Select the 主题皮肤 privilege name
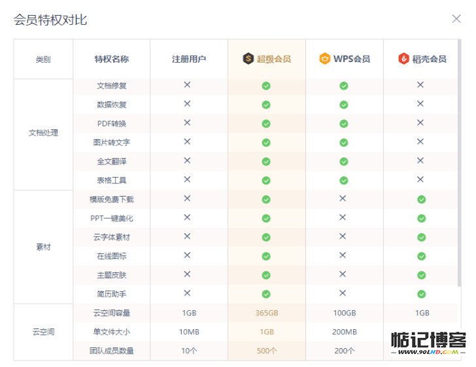Screen dimensions: 476x367 (x=111, y=275)
